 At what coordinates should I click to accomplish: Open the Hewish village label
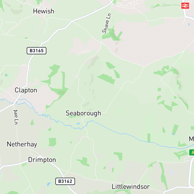43,11
